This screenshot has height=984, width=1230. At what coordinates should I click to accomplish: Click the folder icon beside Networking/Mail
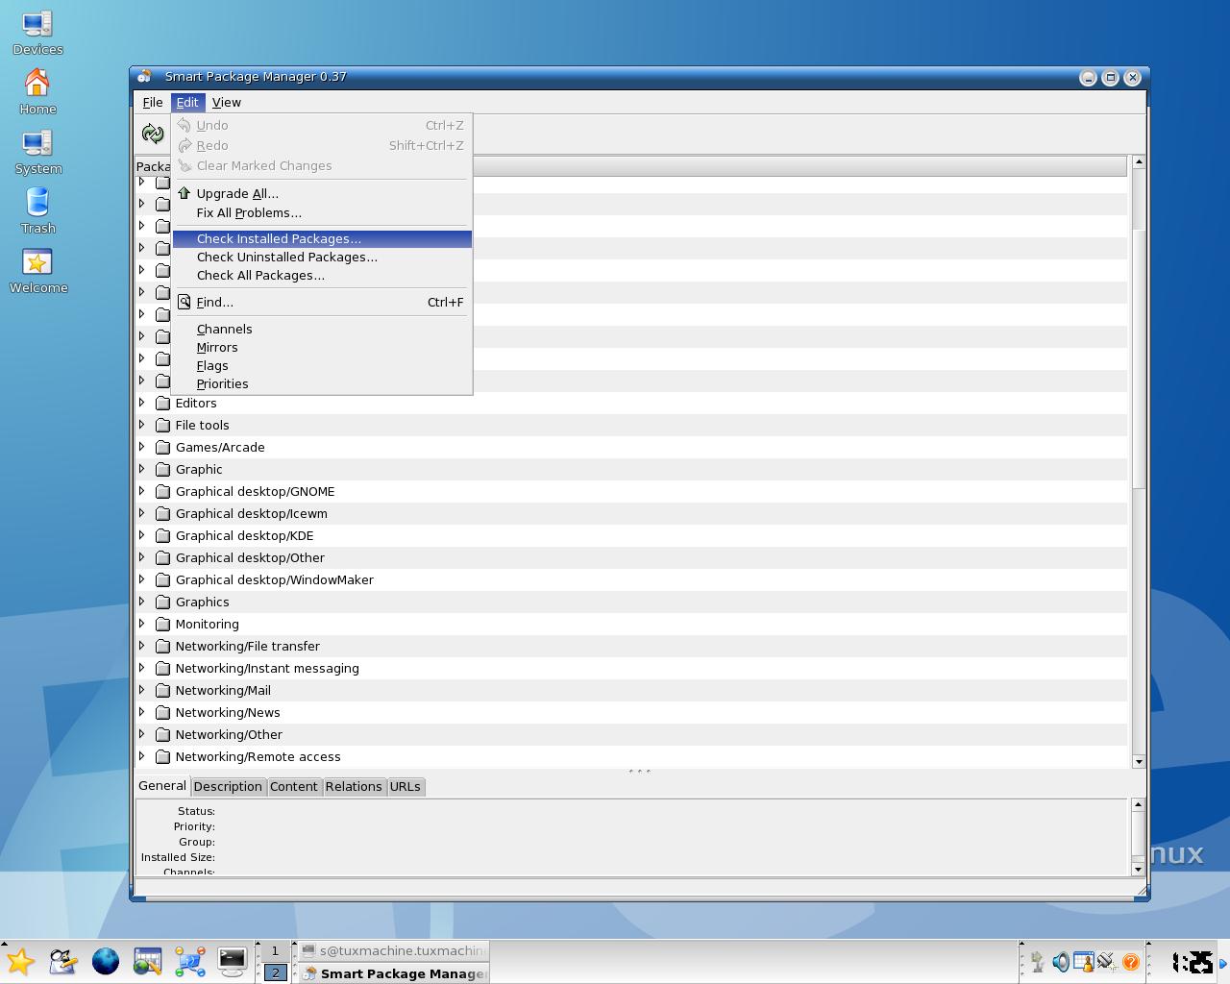click(x=163, y=691)
